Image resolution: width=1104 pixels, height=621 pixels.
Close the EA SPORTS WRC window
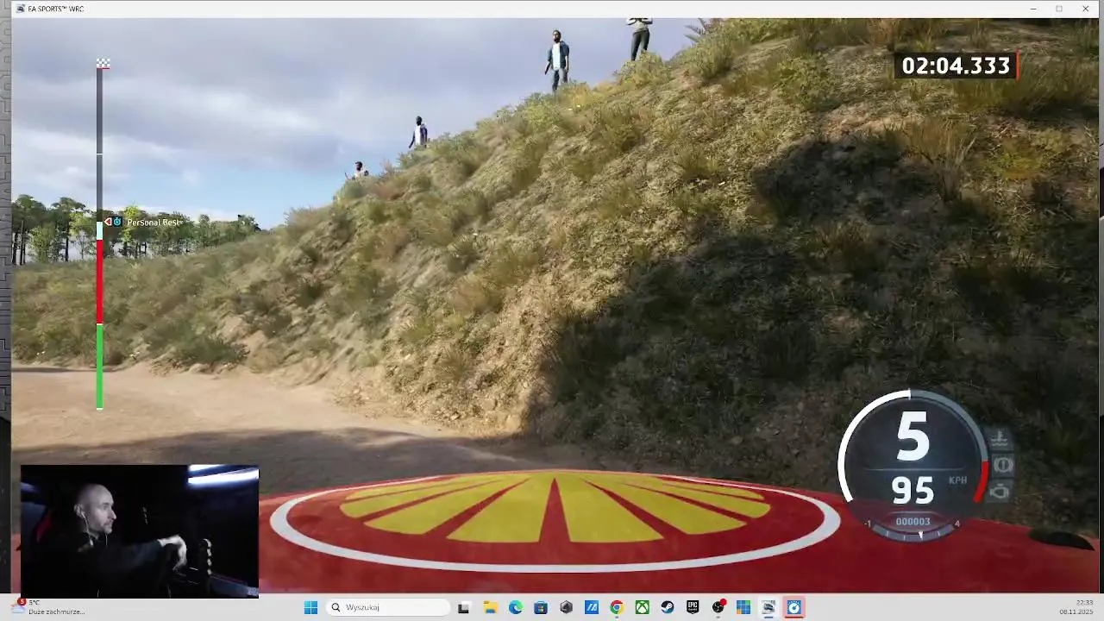pos(1086,9)
